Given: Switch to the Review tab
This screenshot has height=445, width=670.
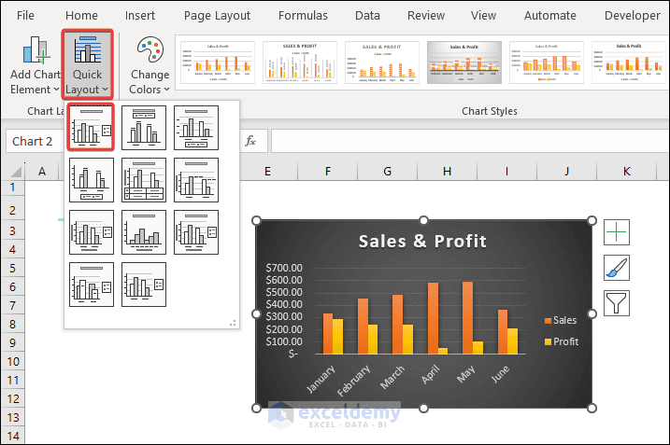Looking at the screenshot, I should [426, 15].
